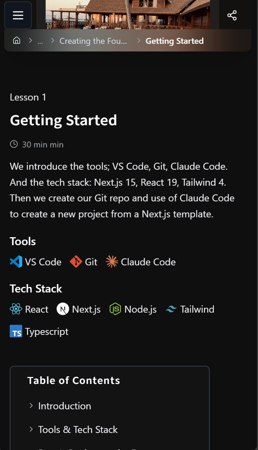This screenshot has height=450, width=258.
Task: Click the VS Code tool icon
Action: 15,262
